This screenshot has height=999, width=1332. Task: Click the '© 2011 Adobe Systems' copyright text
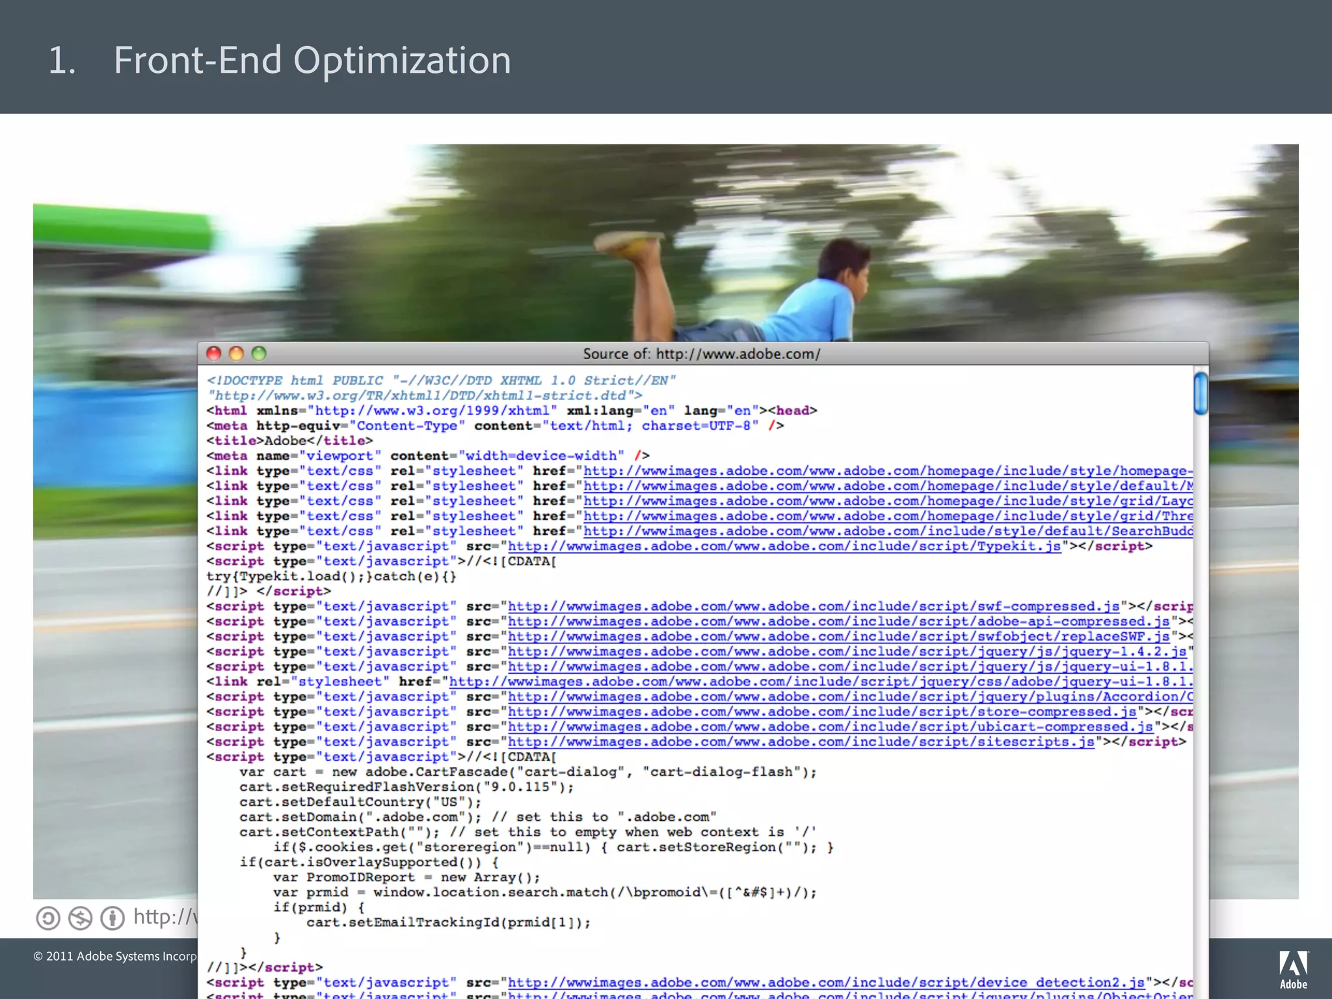[115, 956]
